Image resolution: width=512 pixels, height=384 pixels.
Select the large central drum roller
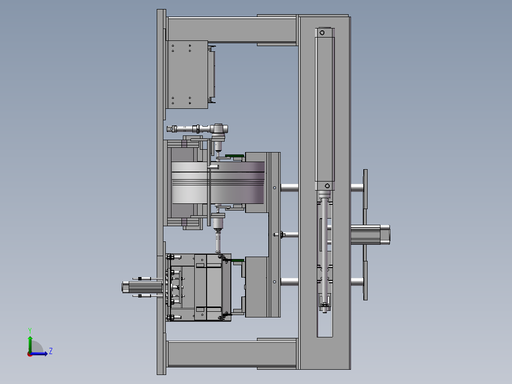[x=218, y=182]
